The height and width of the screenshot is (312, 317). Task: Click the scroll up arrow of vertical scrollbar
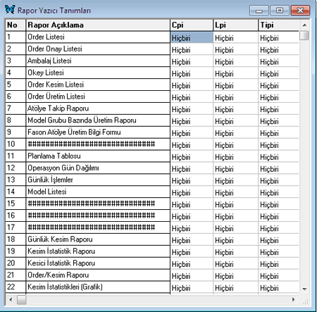point(304,25)
